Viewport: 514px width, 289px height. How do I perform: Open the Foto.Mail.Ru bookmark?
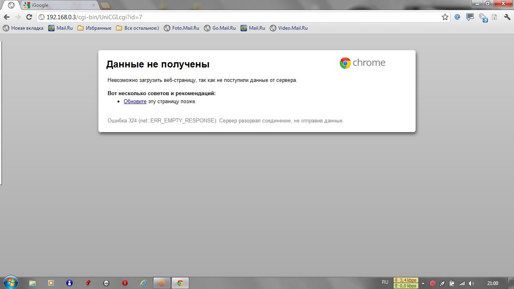pos(182,28)
